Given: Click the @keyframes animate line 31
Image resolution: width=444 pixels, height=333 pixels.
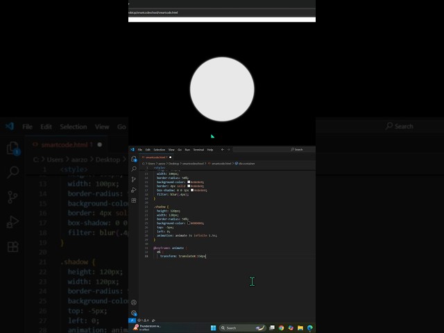Looking at the screenshot, I should [x=170, y=248].
